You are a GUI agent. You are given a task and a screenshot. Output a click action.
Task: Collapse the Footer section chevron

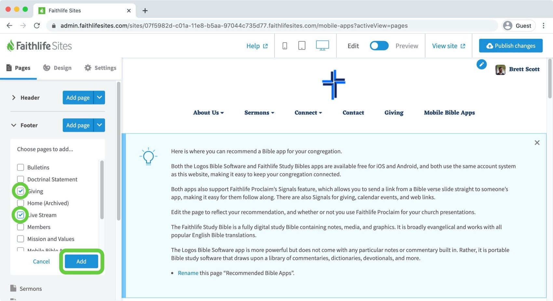click(x=14, y=125)
